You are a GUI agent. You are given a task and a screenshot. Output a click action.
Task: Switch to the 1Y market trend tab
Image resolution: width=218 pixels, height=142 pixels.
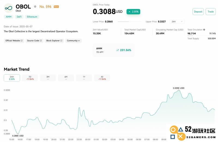coord(84,78)
